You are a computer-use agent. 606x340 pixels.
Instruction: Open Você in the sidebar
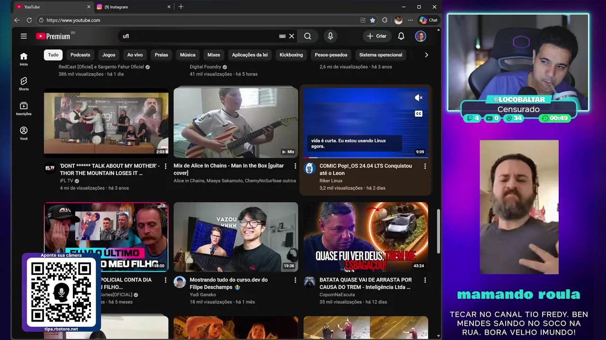tap(24, 133)
